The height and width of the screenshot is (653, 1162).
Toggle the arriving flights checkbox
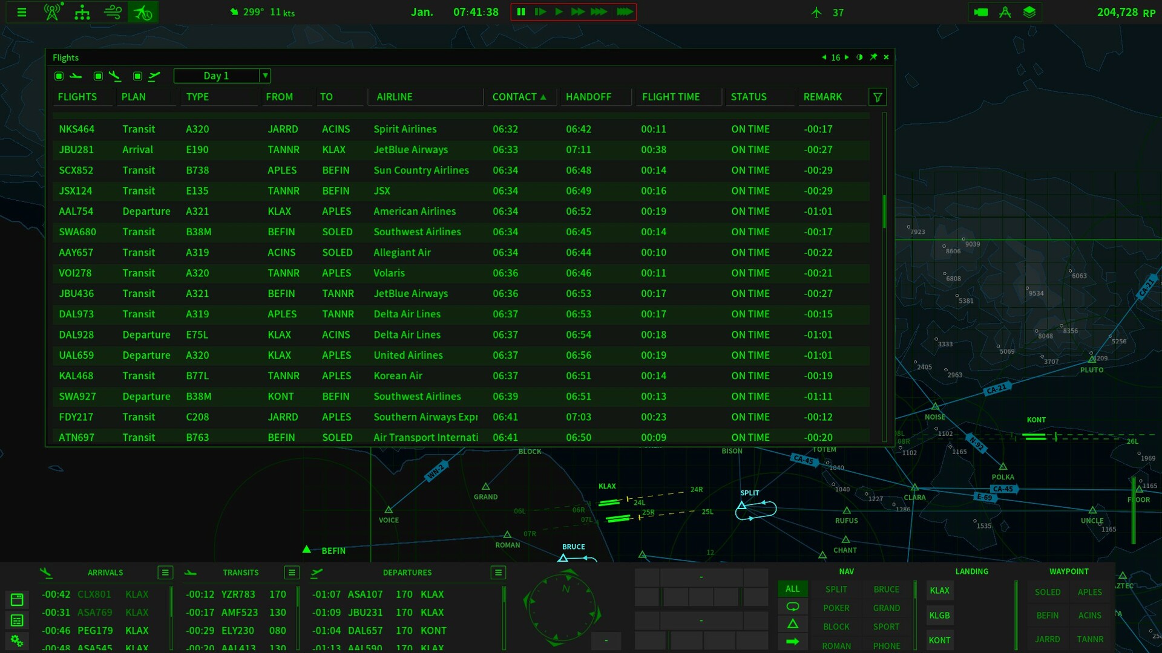pyautogui.click(x=97, y=76)
